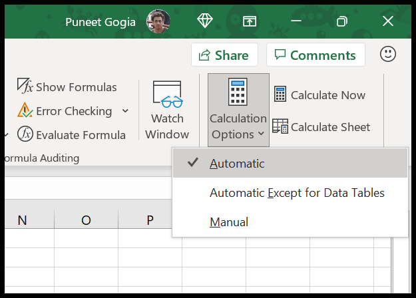Open the Comments button
The height and width of the screenshot is (298, 416).
point(315,55)
